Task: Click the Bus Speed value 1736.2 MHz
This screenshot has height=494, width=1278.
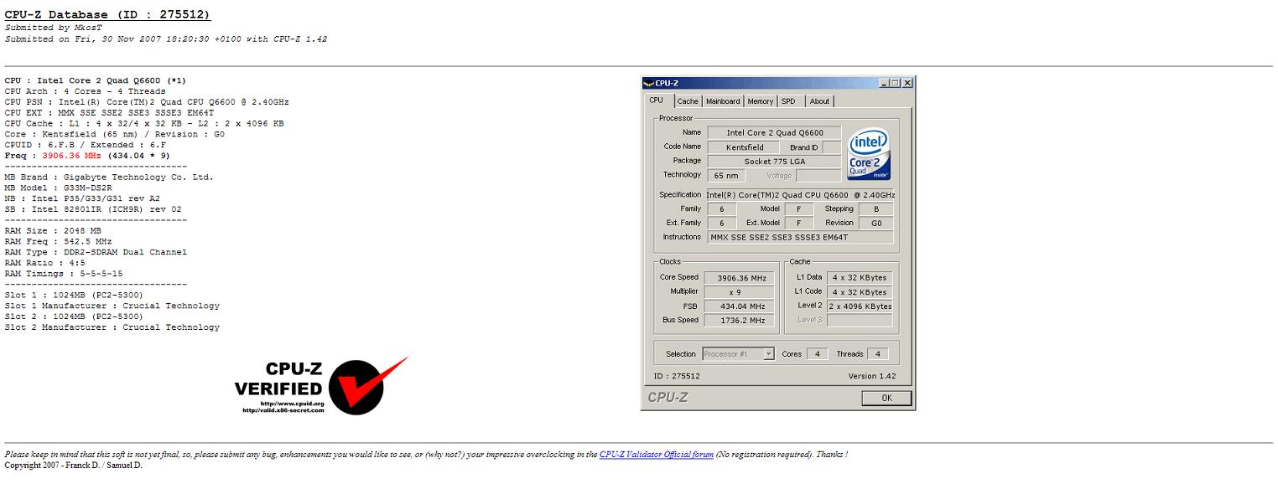Action: click(738, 321)
